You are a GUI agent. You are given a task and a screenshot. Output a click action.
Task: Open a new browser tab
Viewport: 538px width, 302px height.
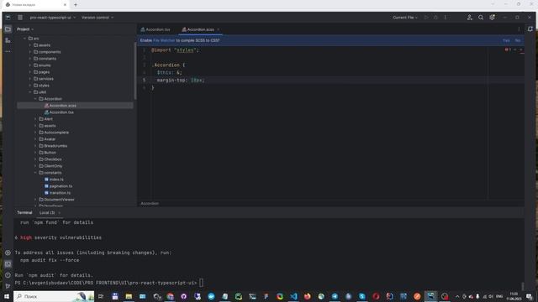pyautogui.click(x=76, y=5)
